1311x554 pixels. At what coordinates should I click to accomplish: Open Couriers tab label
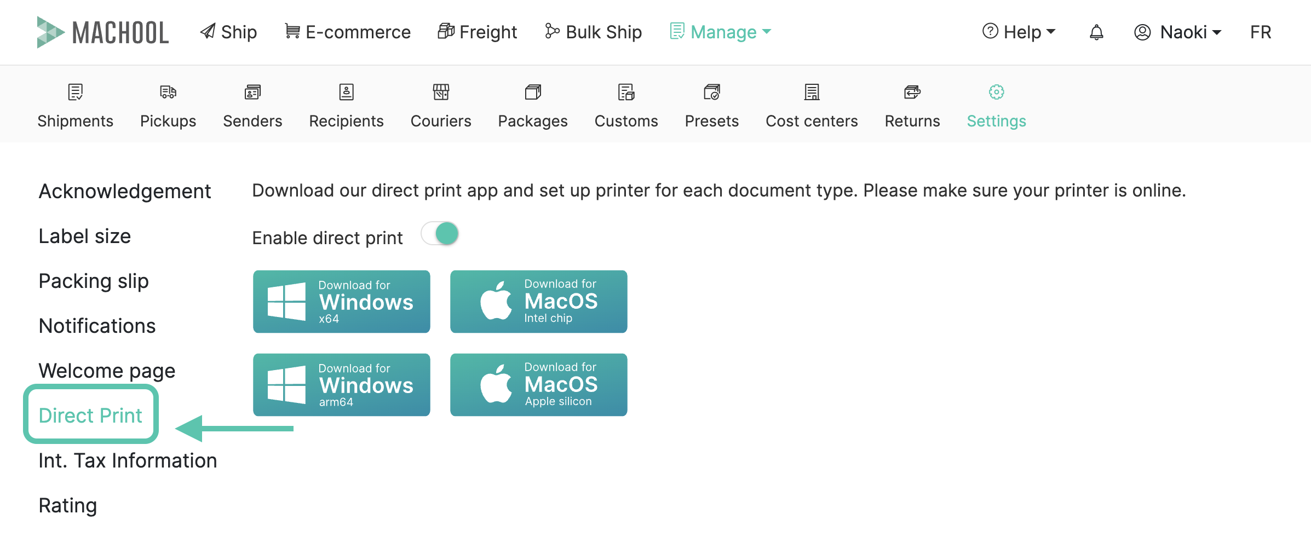(441, 121)
